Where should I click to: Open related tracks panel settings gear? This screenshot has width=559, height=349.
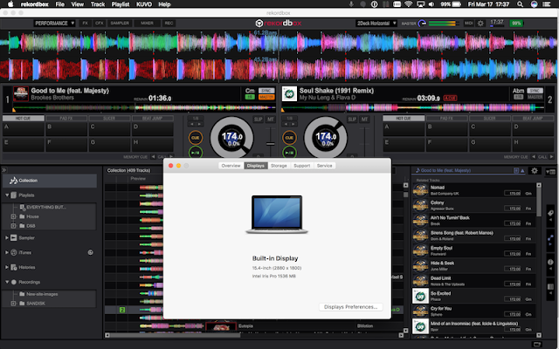[x=534, y=171]
